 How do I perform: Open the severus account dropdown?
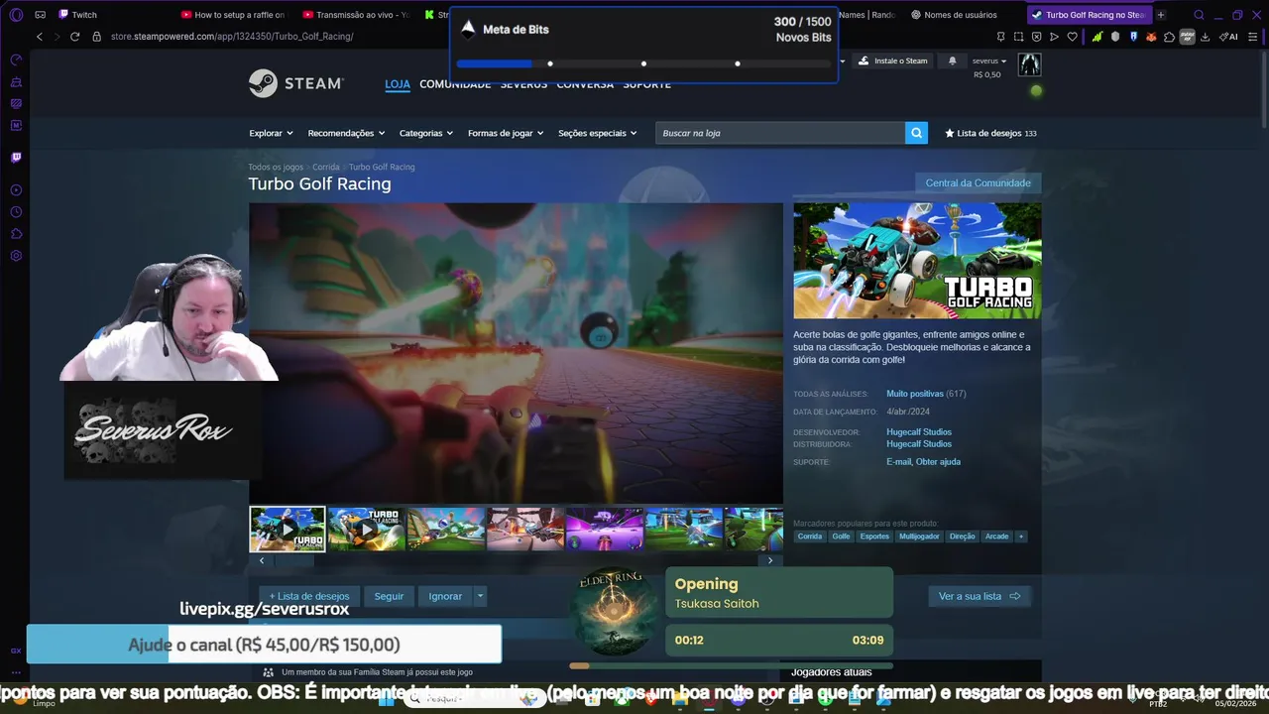(x=988, y=60)
